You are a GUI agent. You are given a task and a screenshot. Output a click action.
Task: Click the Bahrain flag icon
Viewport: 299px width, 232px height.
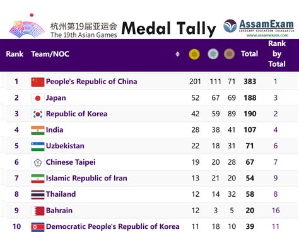(x=38, y=211)
